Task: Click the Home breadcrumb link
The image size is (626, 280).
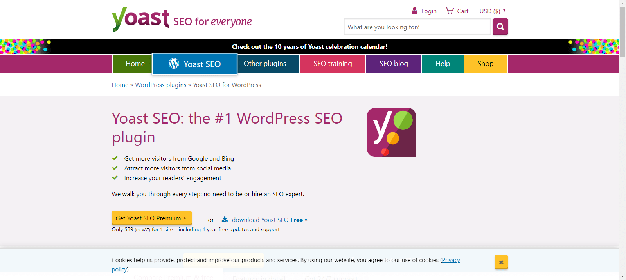Action: click(x=120, y=85)
